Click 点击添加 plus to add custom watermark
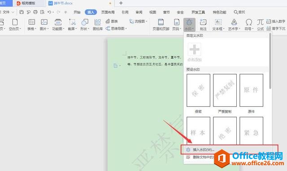The height and width of the screenshot is (171, 287). [194, 49]
